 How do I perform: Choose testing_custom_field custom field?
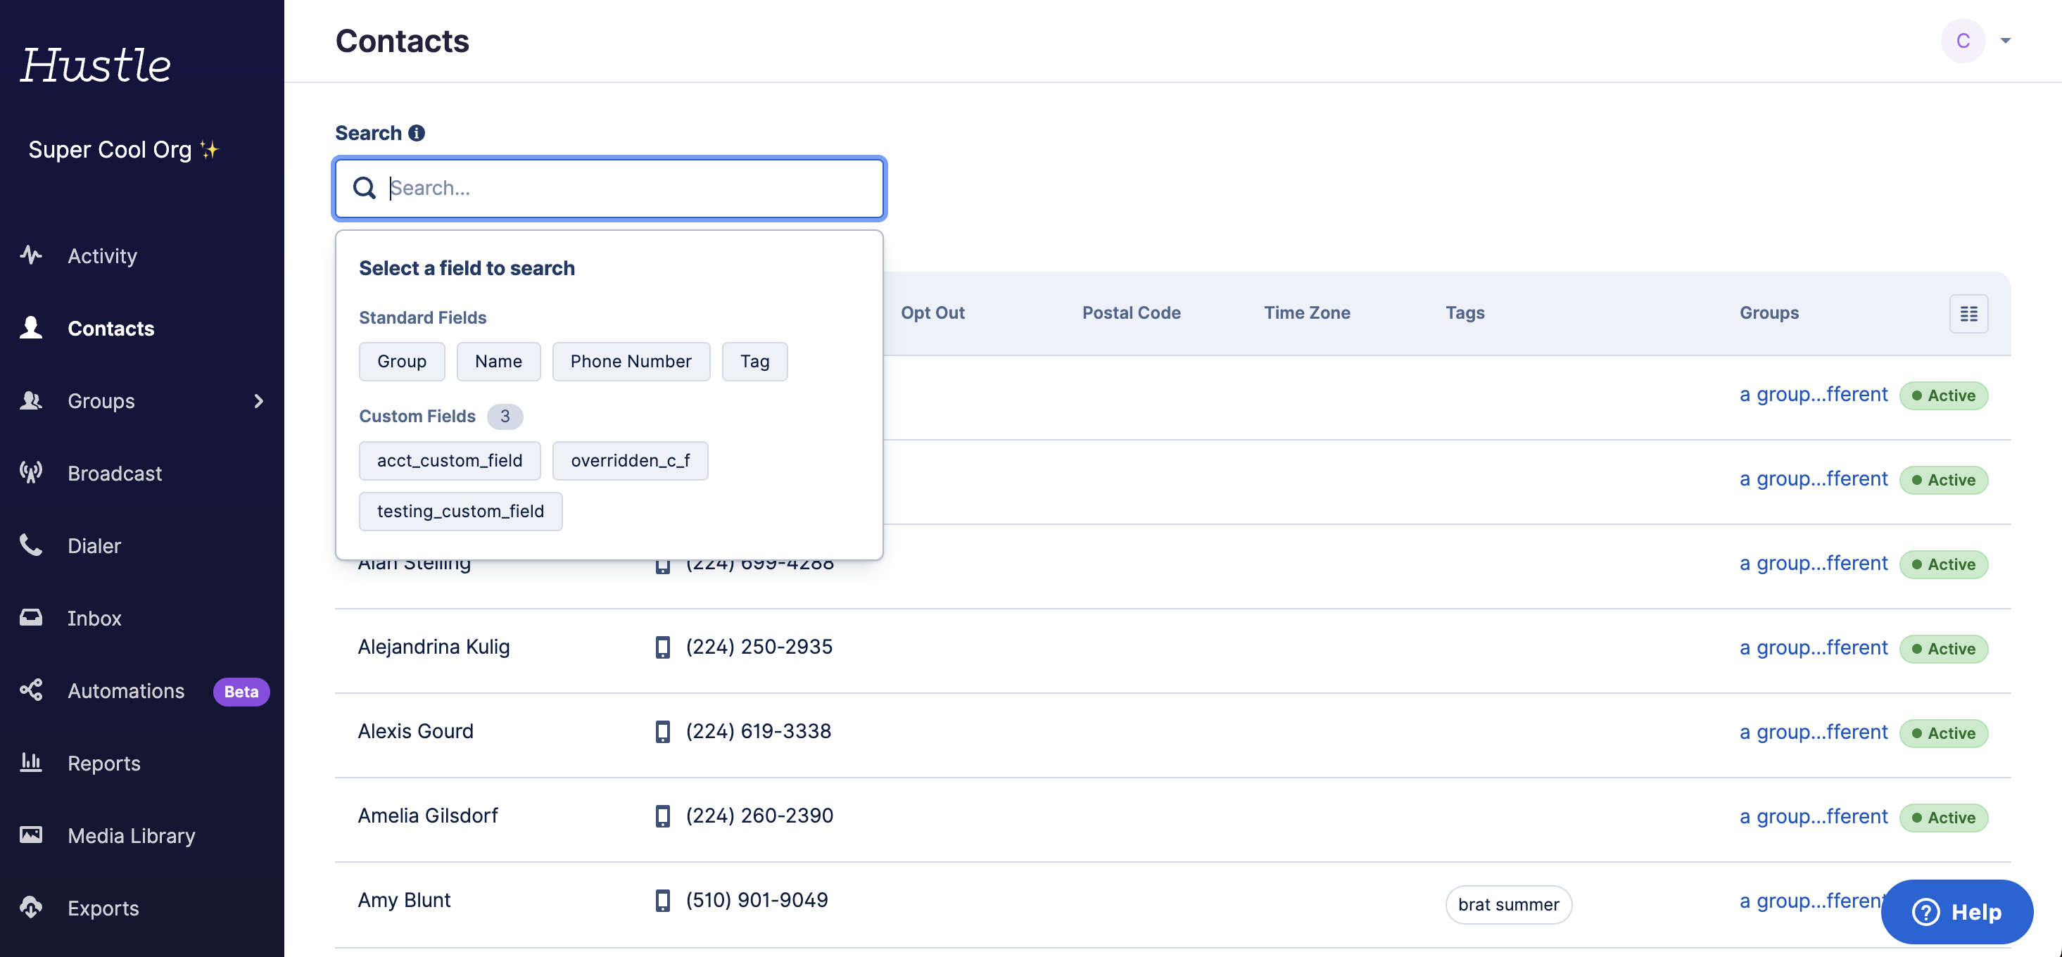click(460, 512)
